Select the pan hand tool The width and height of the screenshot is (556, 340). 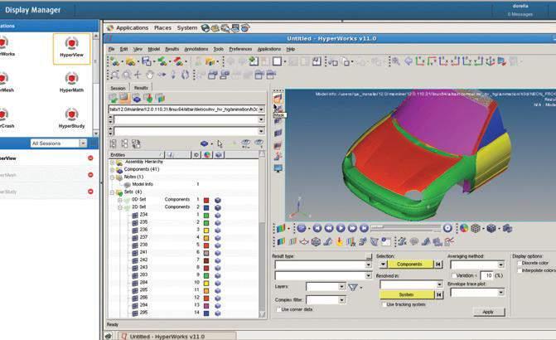pyautogui.click(x=150, y=75)
